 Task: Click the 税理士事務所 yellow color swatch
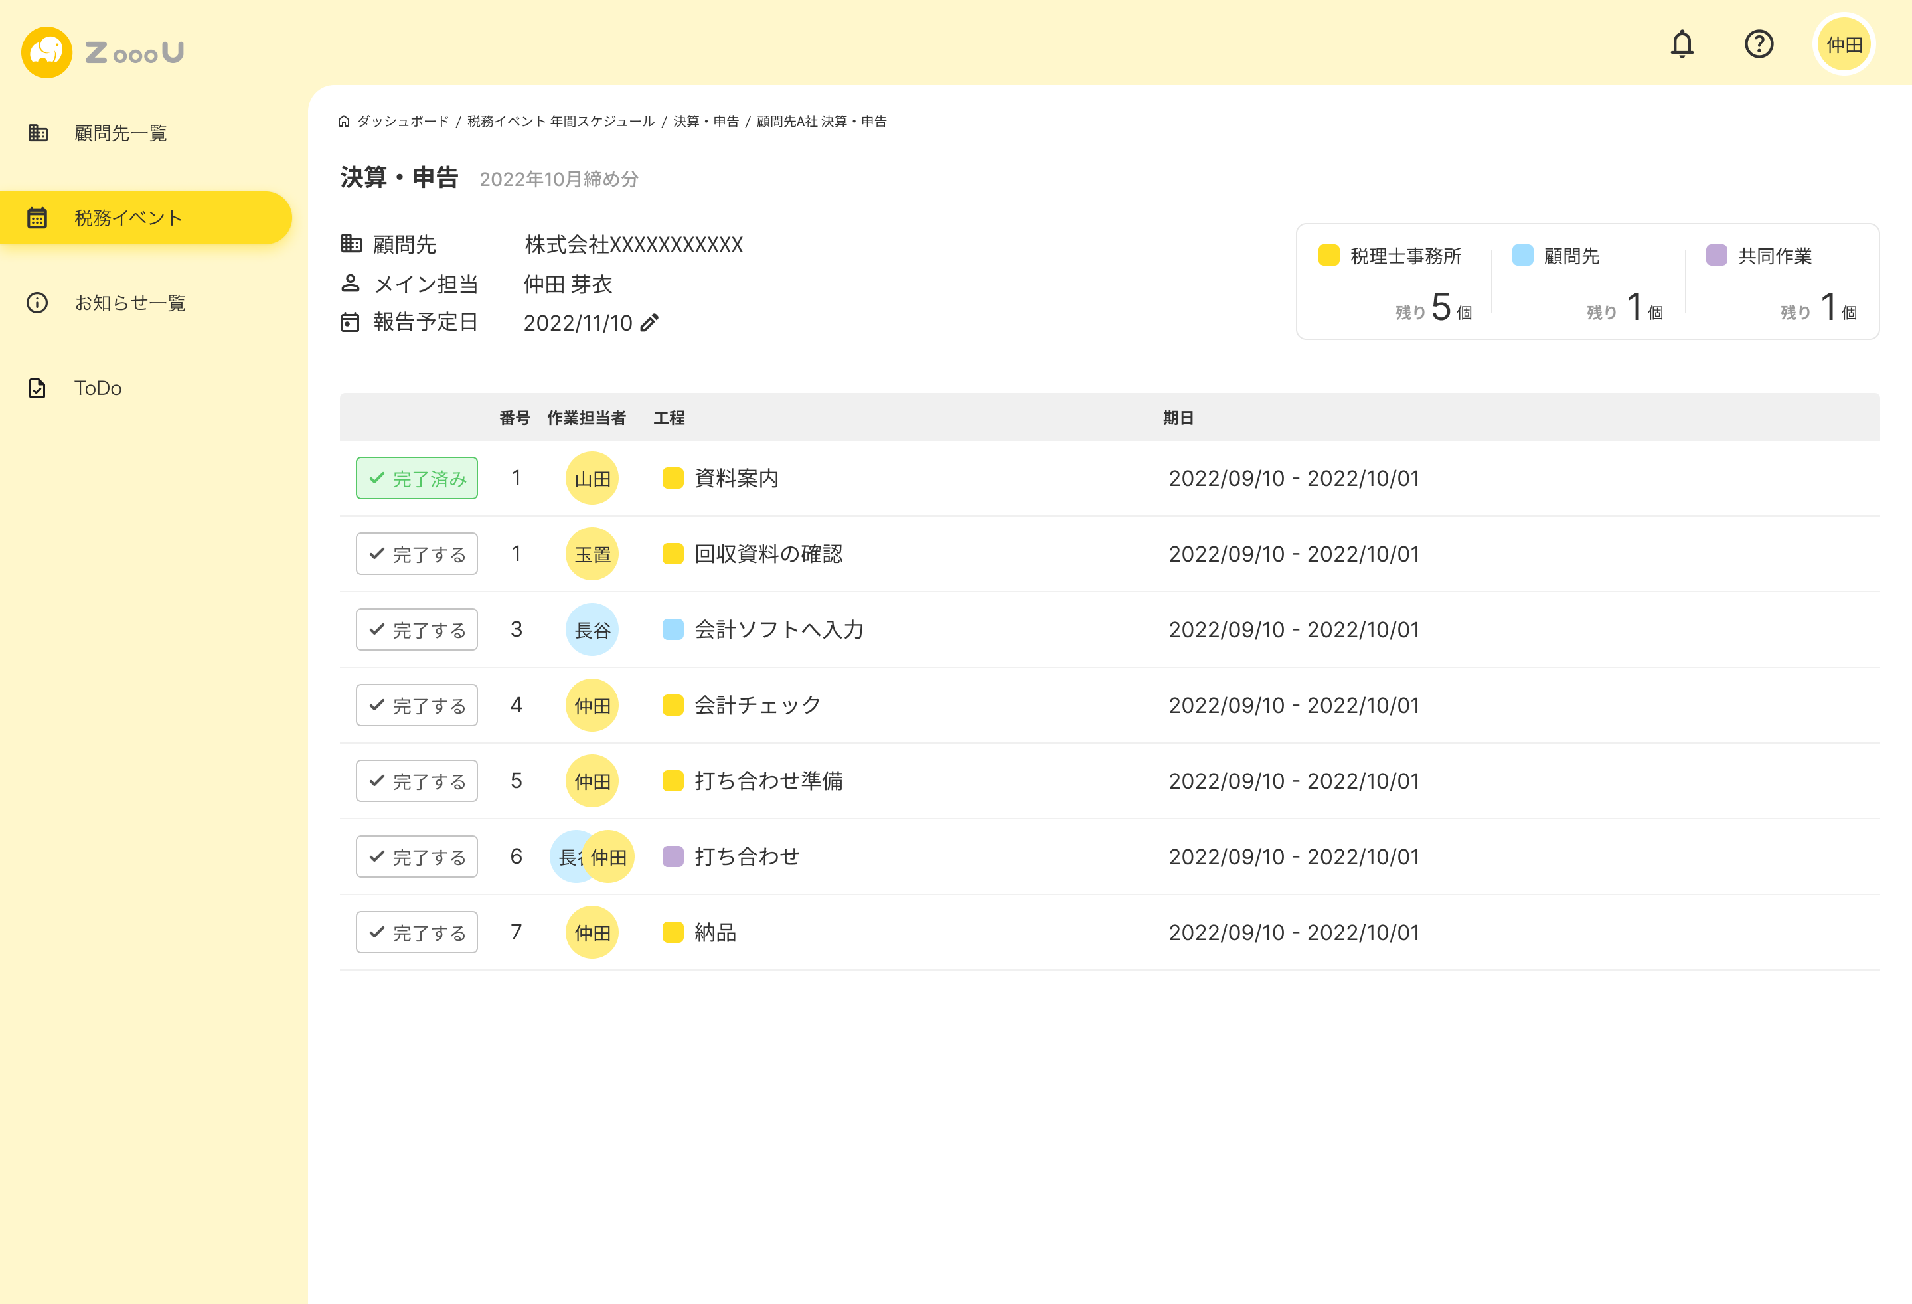point(1328,256)
